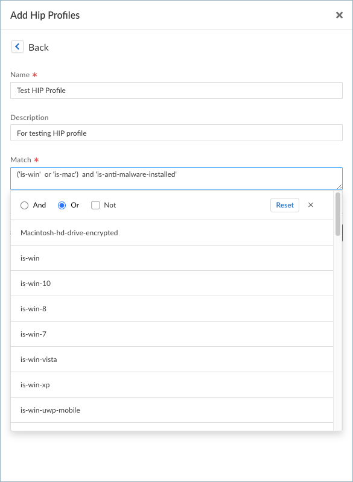Image resolution: width=353 pixels, height=482 pixels.
Task: Select is-win-xp item
Action: 172,384
